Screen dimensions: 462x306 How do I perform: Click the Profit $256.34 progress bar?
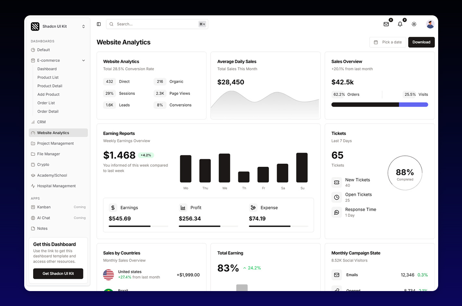(x=208, y=226)
